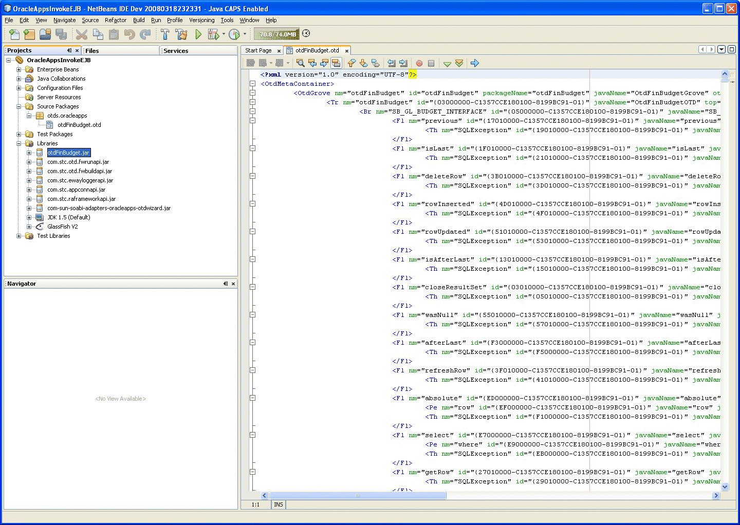This screenshot has height=525, width=740.
Task: Expand the otdFinBudget.jar library node
Action: click(29, 153)
